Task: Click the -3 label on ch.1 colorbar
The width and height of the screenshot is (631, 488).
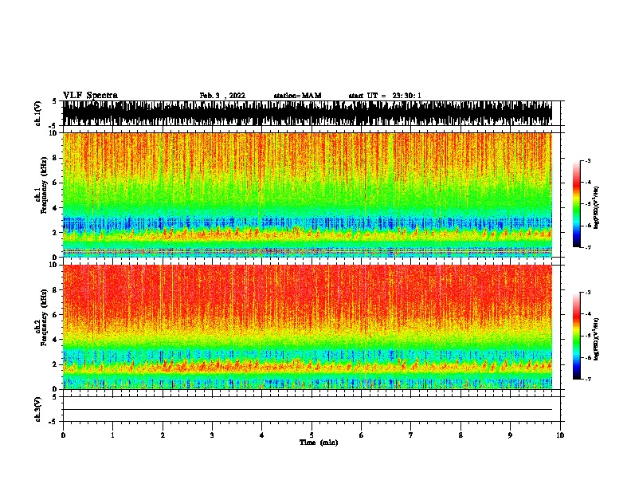Action: pyautogui.click(x=587, y=161)
